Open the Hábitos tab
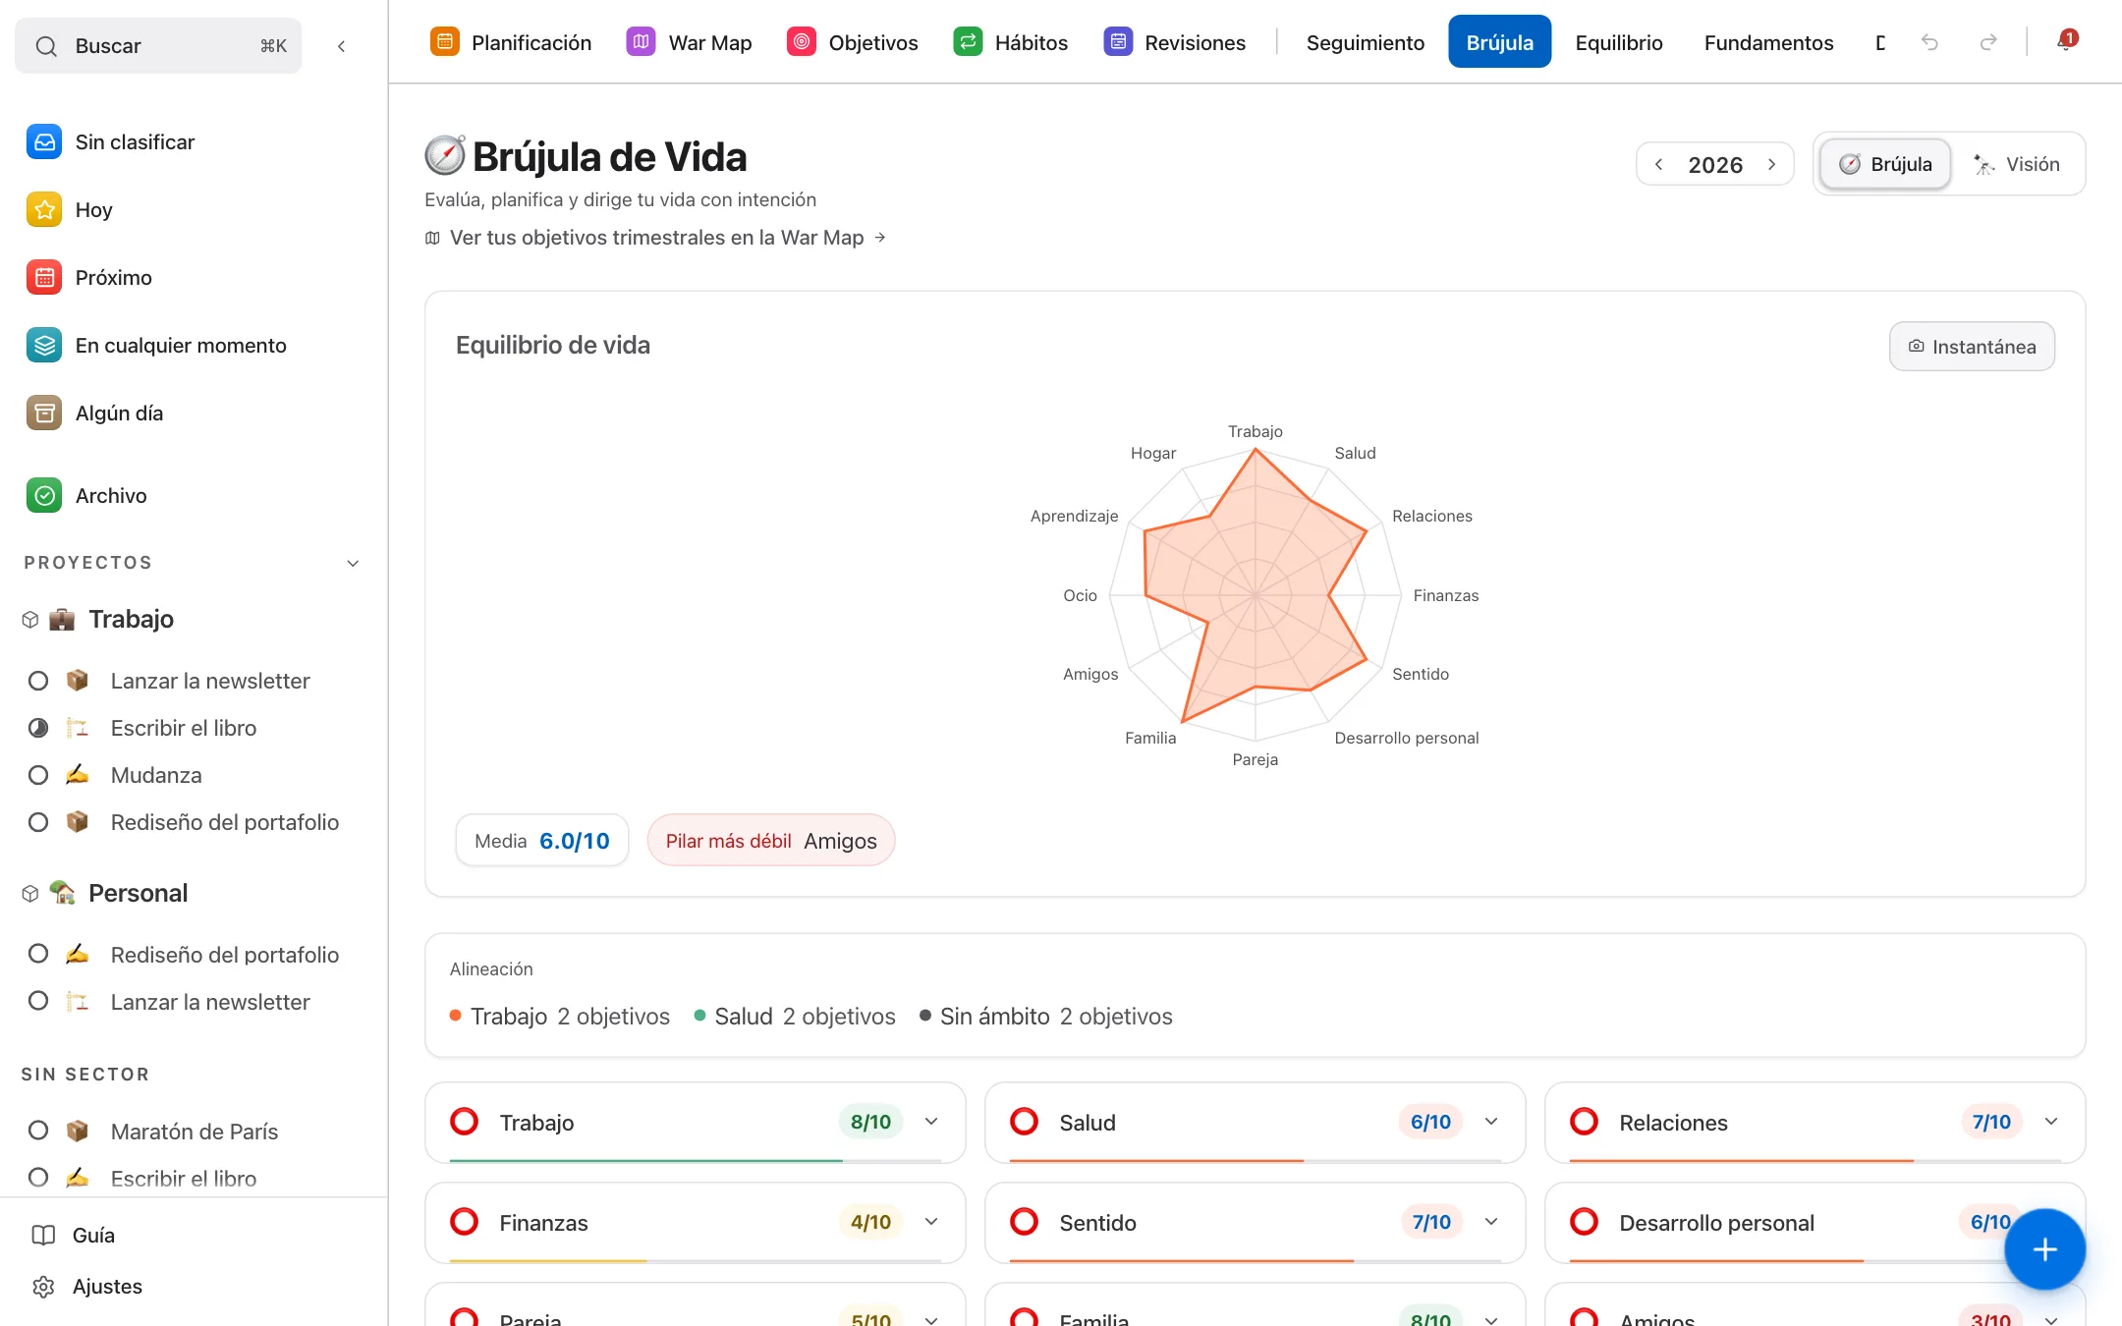This screenshot has height=1326, width=2122. 1011,42
